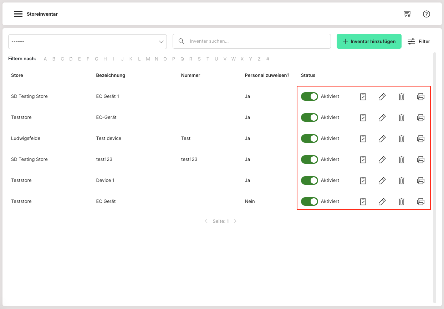Filter the list by letter T
The image size is (444, 309).
coord(208,59)
